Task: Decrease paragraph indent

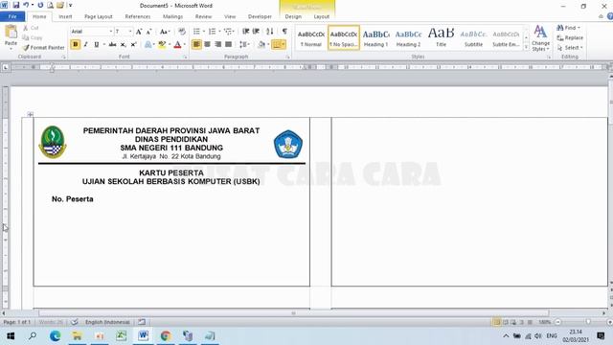Action: (245, 32)
